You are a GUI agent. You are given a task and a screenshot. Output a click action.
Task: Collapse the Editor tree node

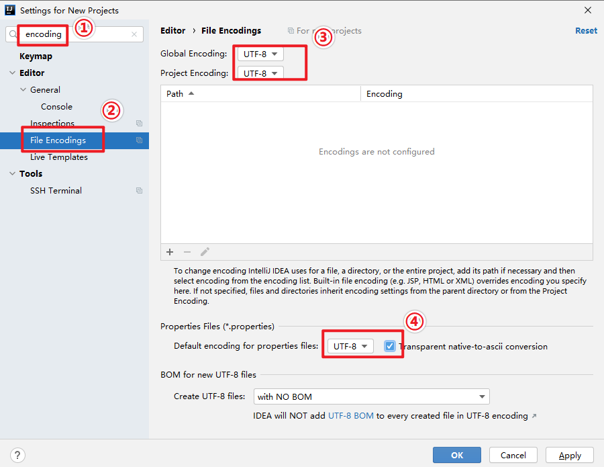coord(12,73)
